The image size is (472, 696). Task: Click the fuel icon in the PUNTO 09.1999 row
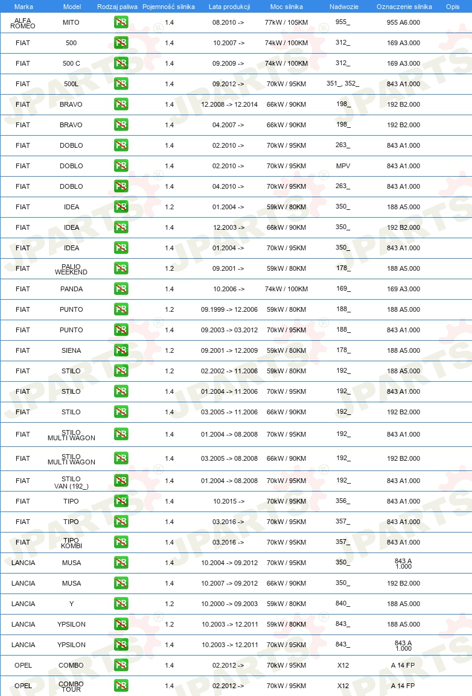click(121, 309)
